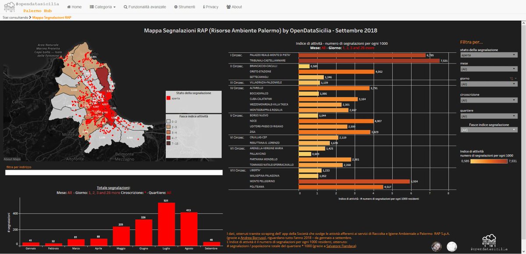Open the Fasce indice segnalazione dropdown

coord(490,130)
